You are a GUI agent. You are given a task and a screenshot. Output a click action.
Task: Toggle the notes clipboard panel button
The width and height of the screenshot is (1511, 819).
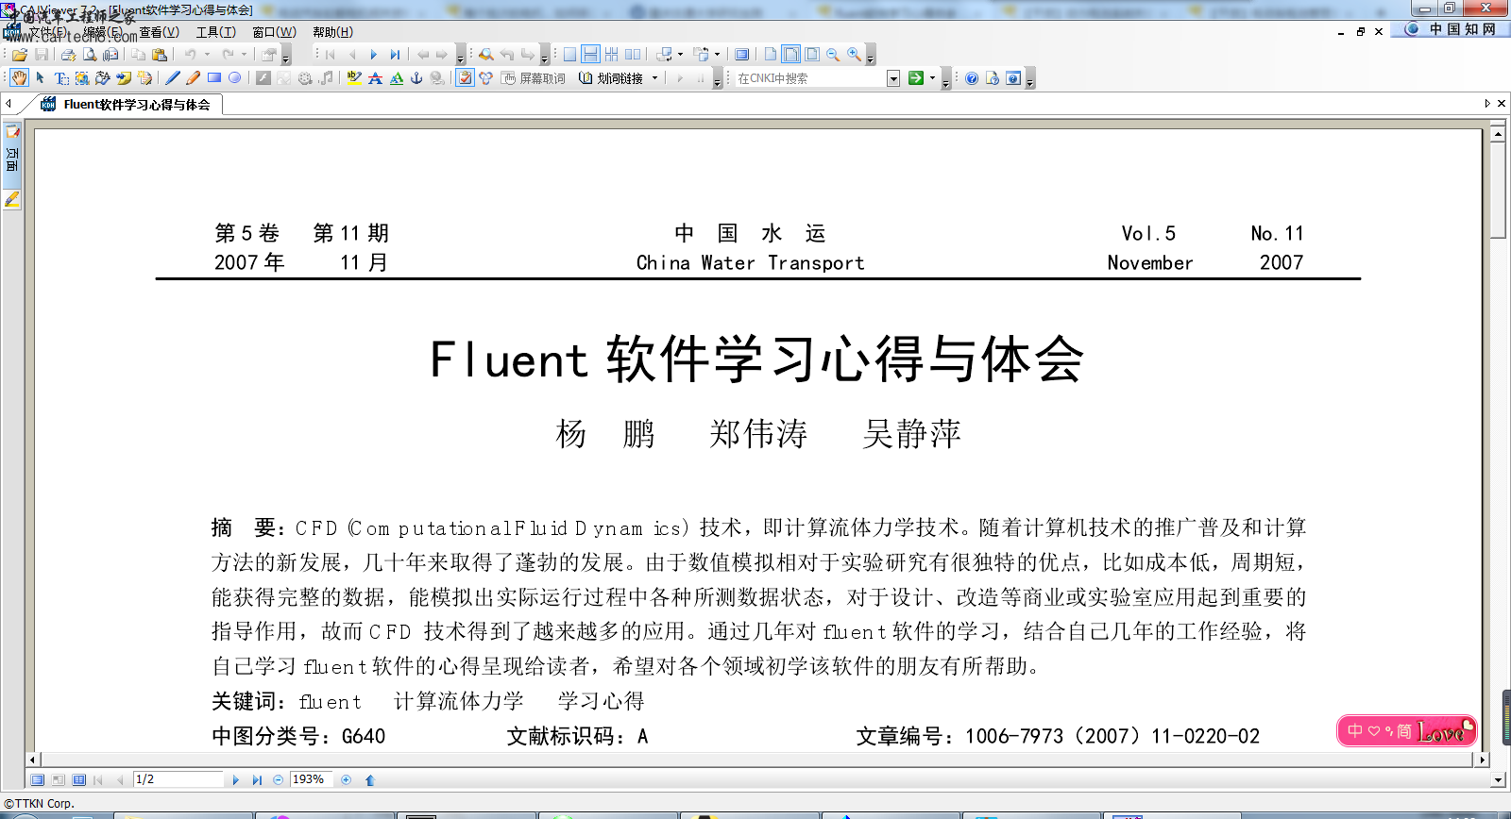coord(465,78)
